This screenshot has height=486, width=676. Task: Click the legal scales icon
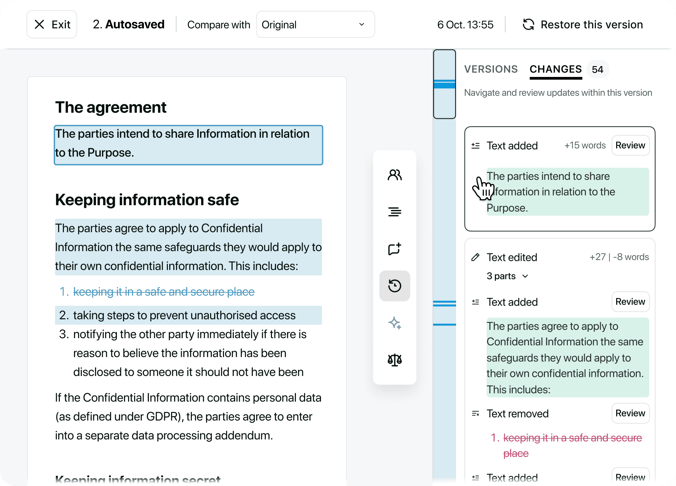395,360
